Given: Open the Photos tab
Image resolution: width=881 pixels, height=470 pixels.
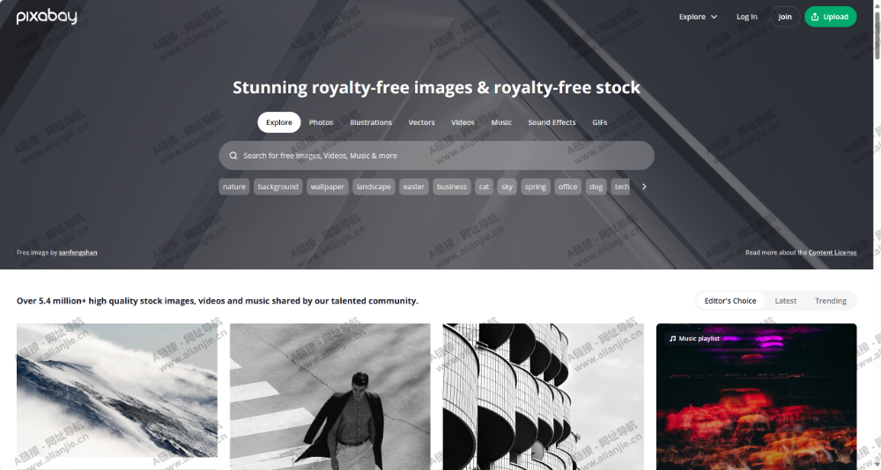Looking at the screenshot, I should pos(321,122).
